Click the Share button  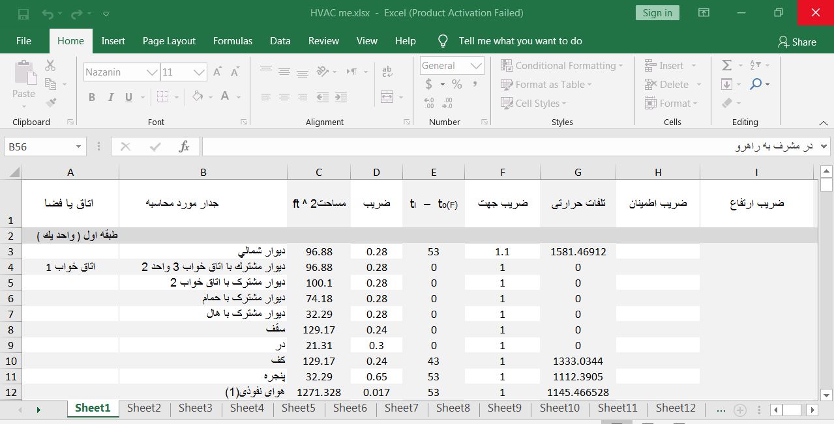[797, 42]
